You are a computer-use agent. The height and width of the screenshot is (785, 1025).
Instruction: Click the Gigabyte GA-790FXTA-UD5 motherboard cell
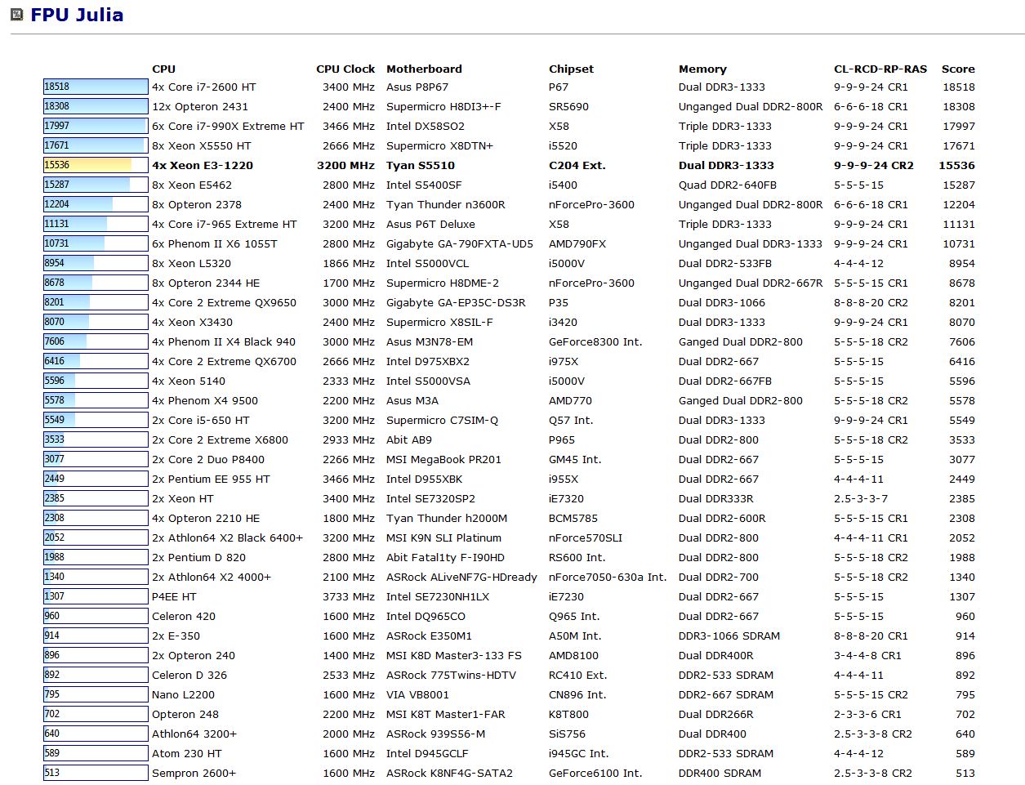point(460,243)
